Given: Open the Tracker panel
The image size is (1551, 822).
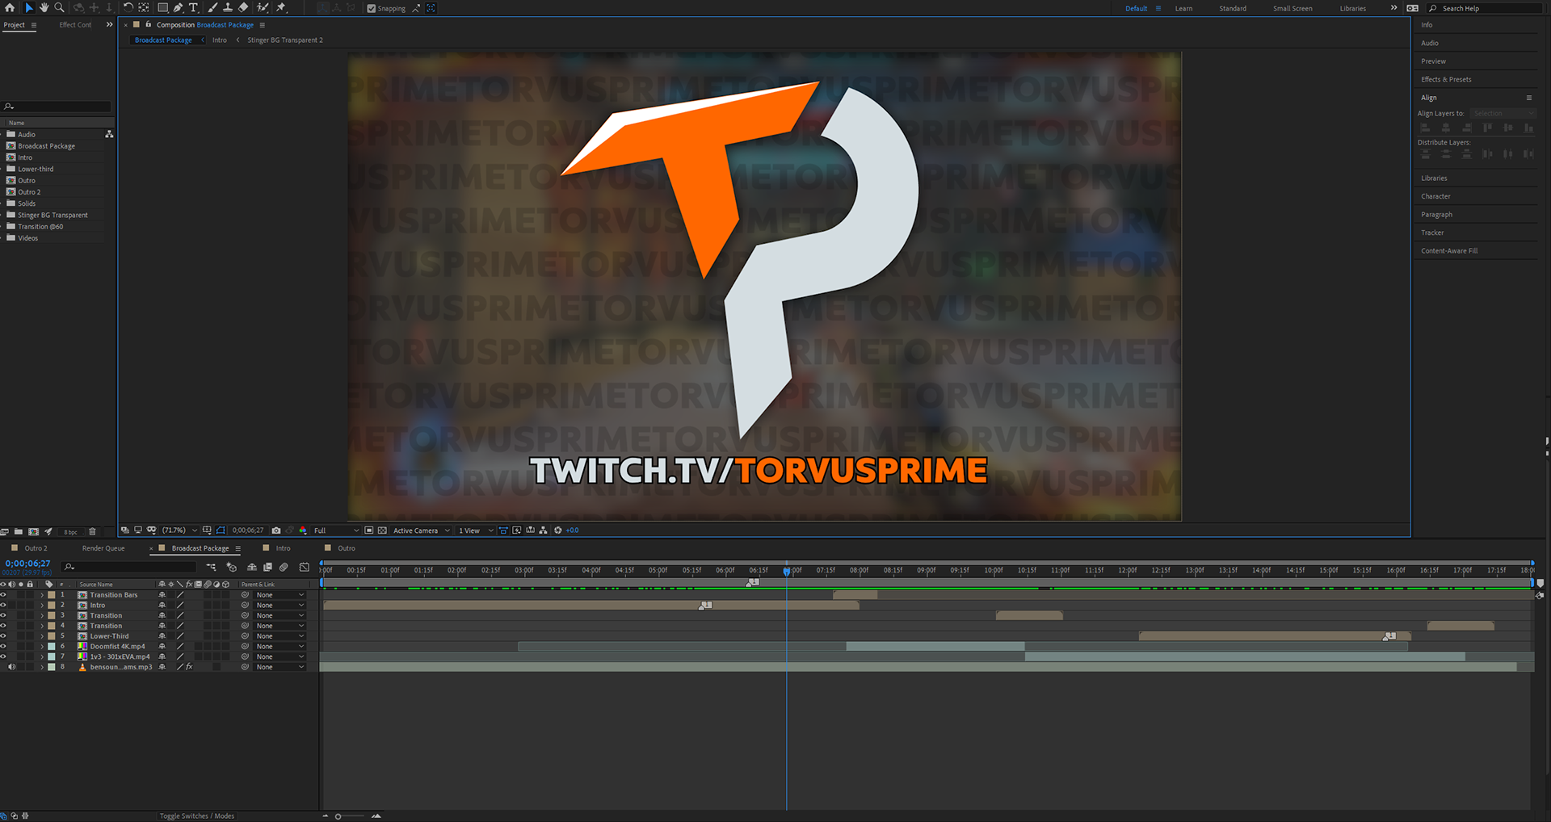Looking at the screenshot, I should 1432,233.
